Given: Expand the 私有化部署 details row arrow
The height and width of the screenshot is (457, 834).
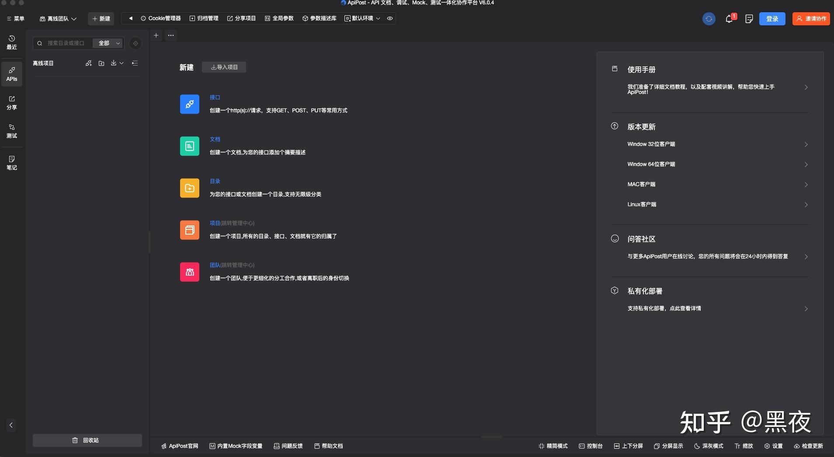Looking at the screenshot, I should point(806,309).
